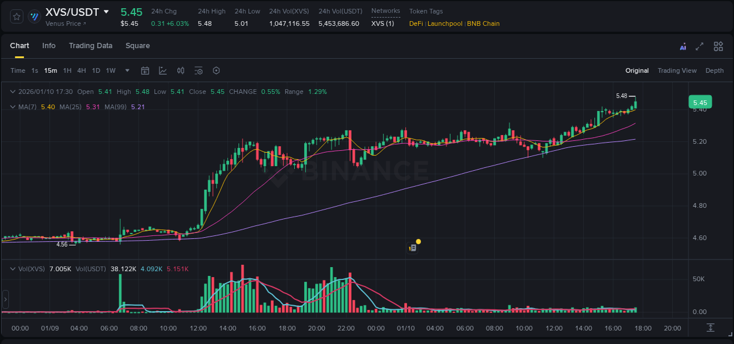Screen dimensions: 734x344
Task: Click the calendar date-range icon
Action: (145, 70)
